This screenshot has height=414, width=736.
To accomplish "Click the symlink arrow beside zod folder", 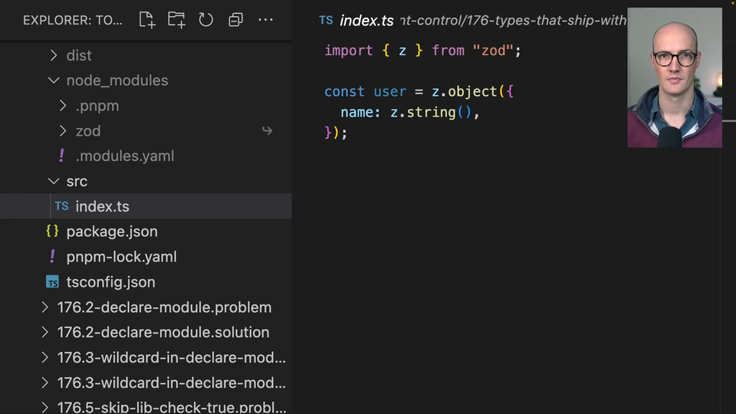I will 267,131.
